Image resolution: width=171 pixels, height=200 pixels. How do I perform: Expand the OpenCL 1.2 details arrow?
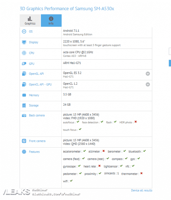(x=148, y=84)
